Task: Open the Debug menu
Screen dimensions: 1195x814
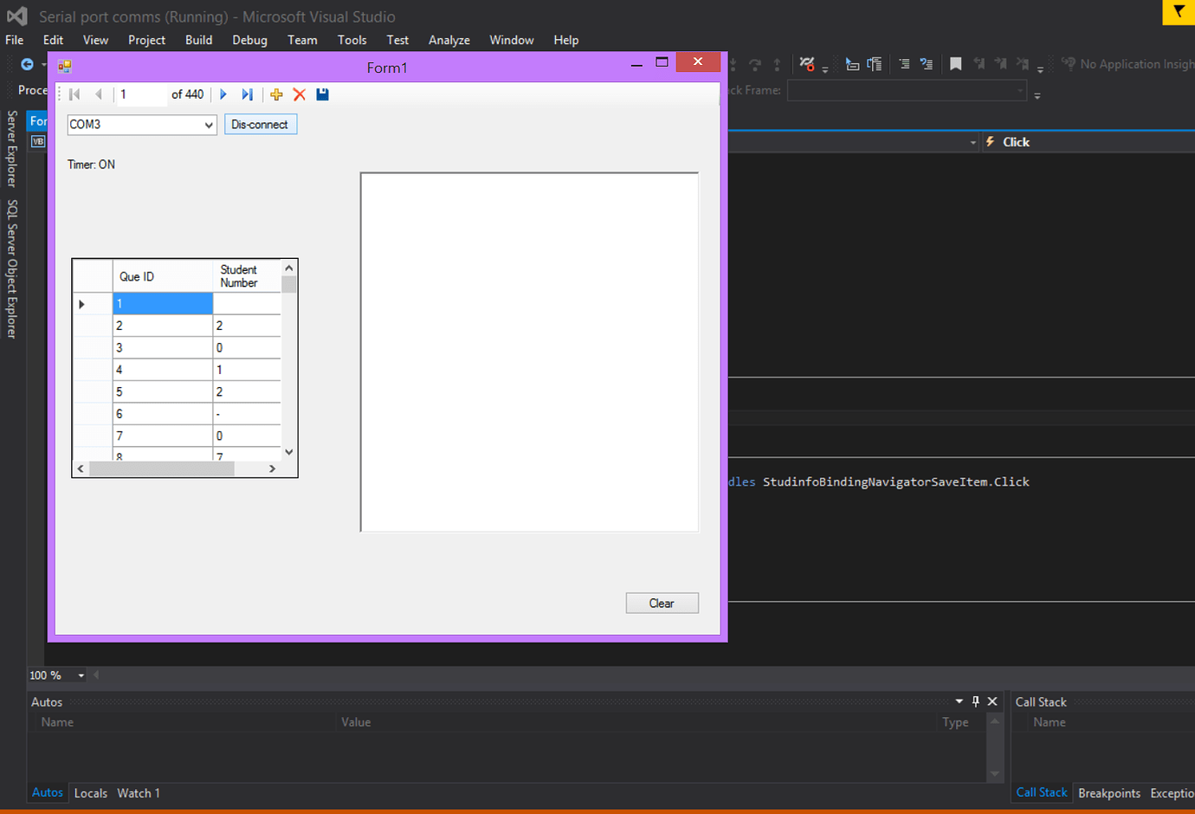Action: pyautogui.click(x=249, y=40)
